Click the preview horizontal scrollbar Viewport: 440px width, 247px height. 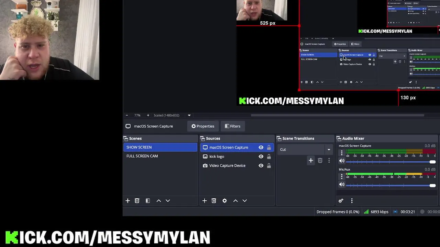(338, 115)
